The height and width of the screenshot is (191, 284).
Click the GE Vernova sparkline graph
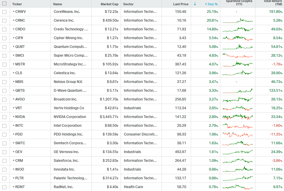(238, 152)
